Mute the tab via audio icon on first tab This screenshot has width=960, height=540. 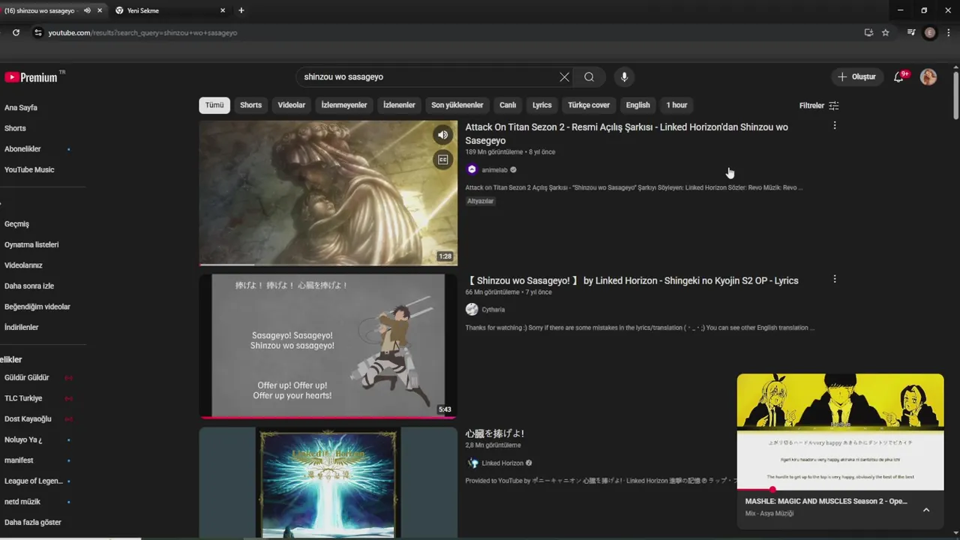pyautogui.click(x=87, y=10)
